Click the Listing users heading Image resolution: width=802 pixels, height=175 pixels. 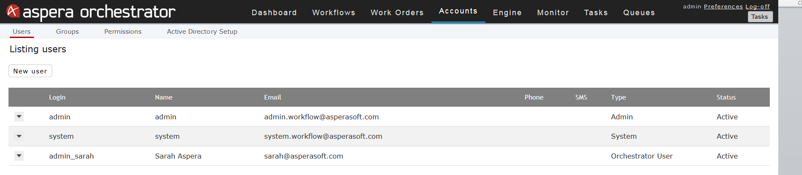click(38, 49)
